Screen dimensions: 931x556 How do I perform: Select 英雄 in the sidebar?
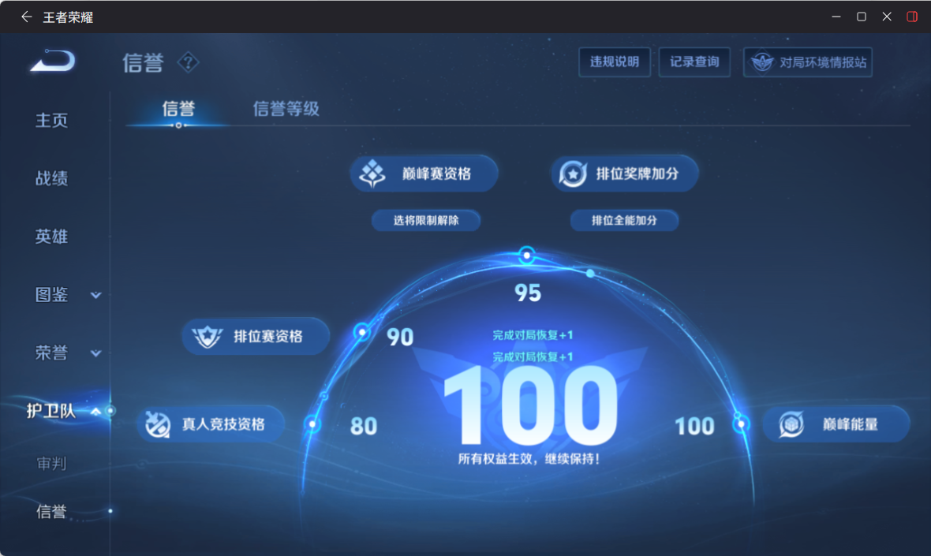point(51,237)
